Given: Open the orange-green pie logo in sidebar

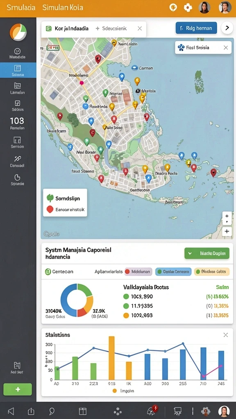Looking at the screenshot, I should pos(18,32).
